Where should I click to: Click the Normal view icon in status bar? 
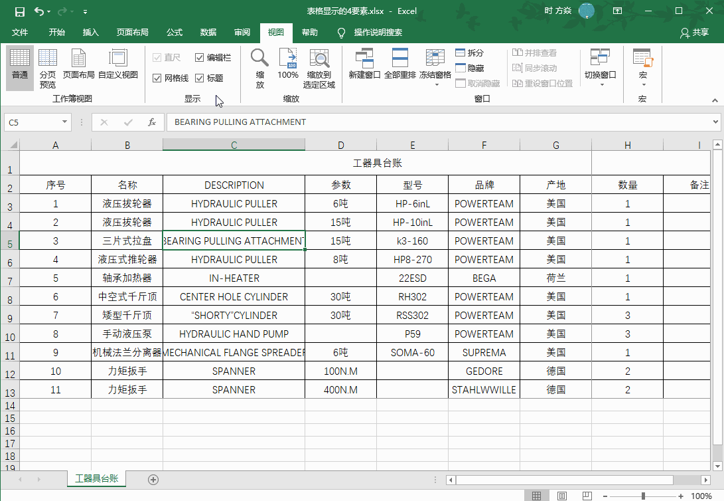(536, 496)
